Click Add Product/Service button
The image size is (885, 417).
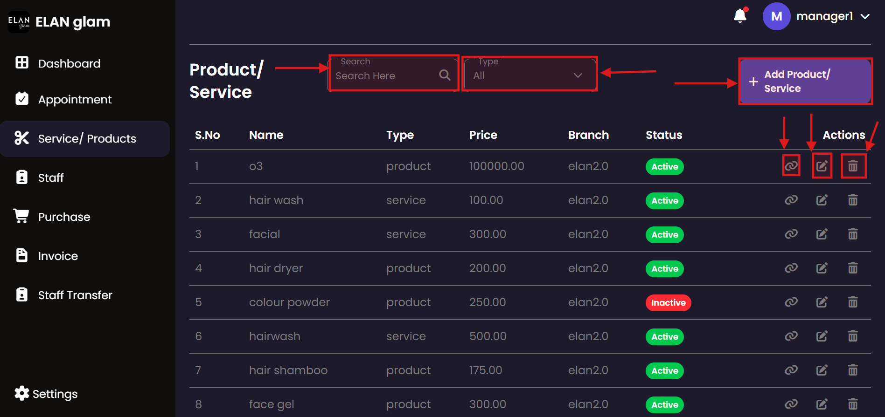(x=805, y=82)
